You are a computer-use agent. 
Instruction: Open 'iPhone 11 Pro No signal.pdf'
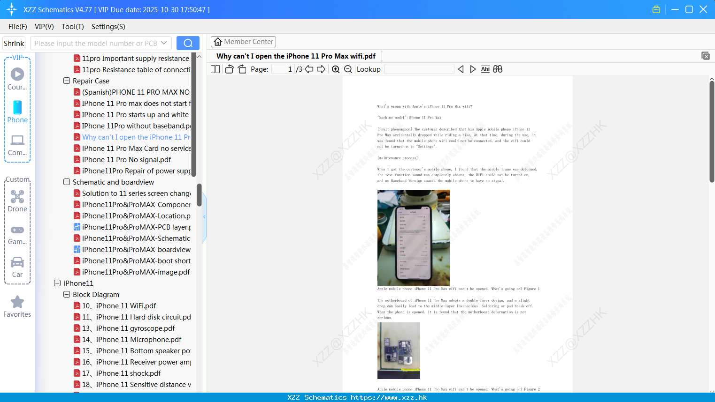[122, 159]
